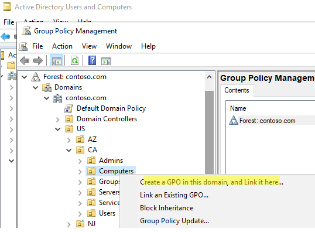Open the Action menu in Group Policy Management
Screen dimensions: 315x232
(62, 46)
